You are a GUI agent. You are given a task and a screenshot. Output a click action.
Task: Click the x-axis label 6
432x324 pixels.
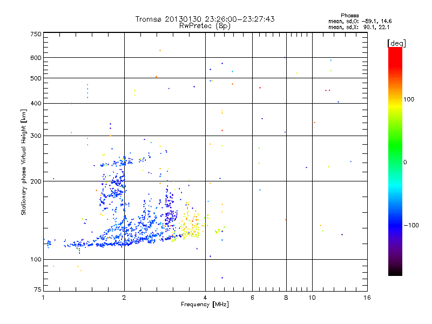252,298
